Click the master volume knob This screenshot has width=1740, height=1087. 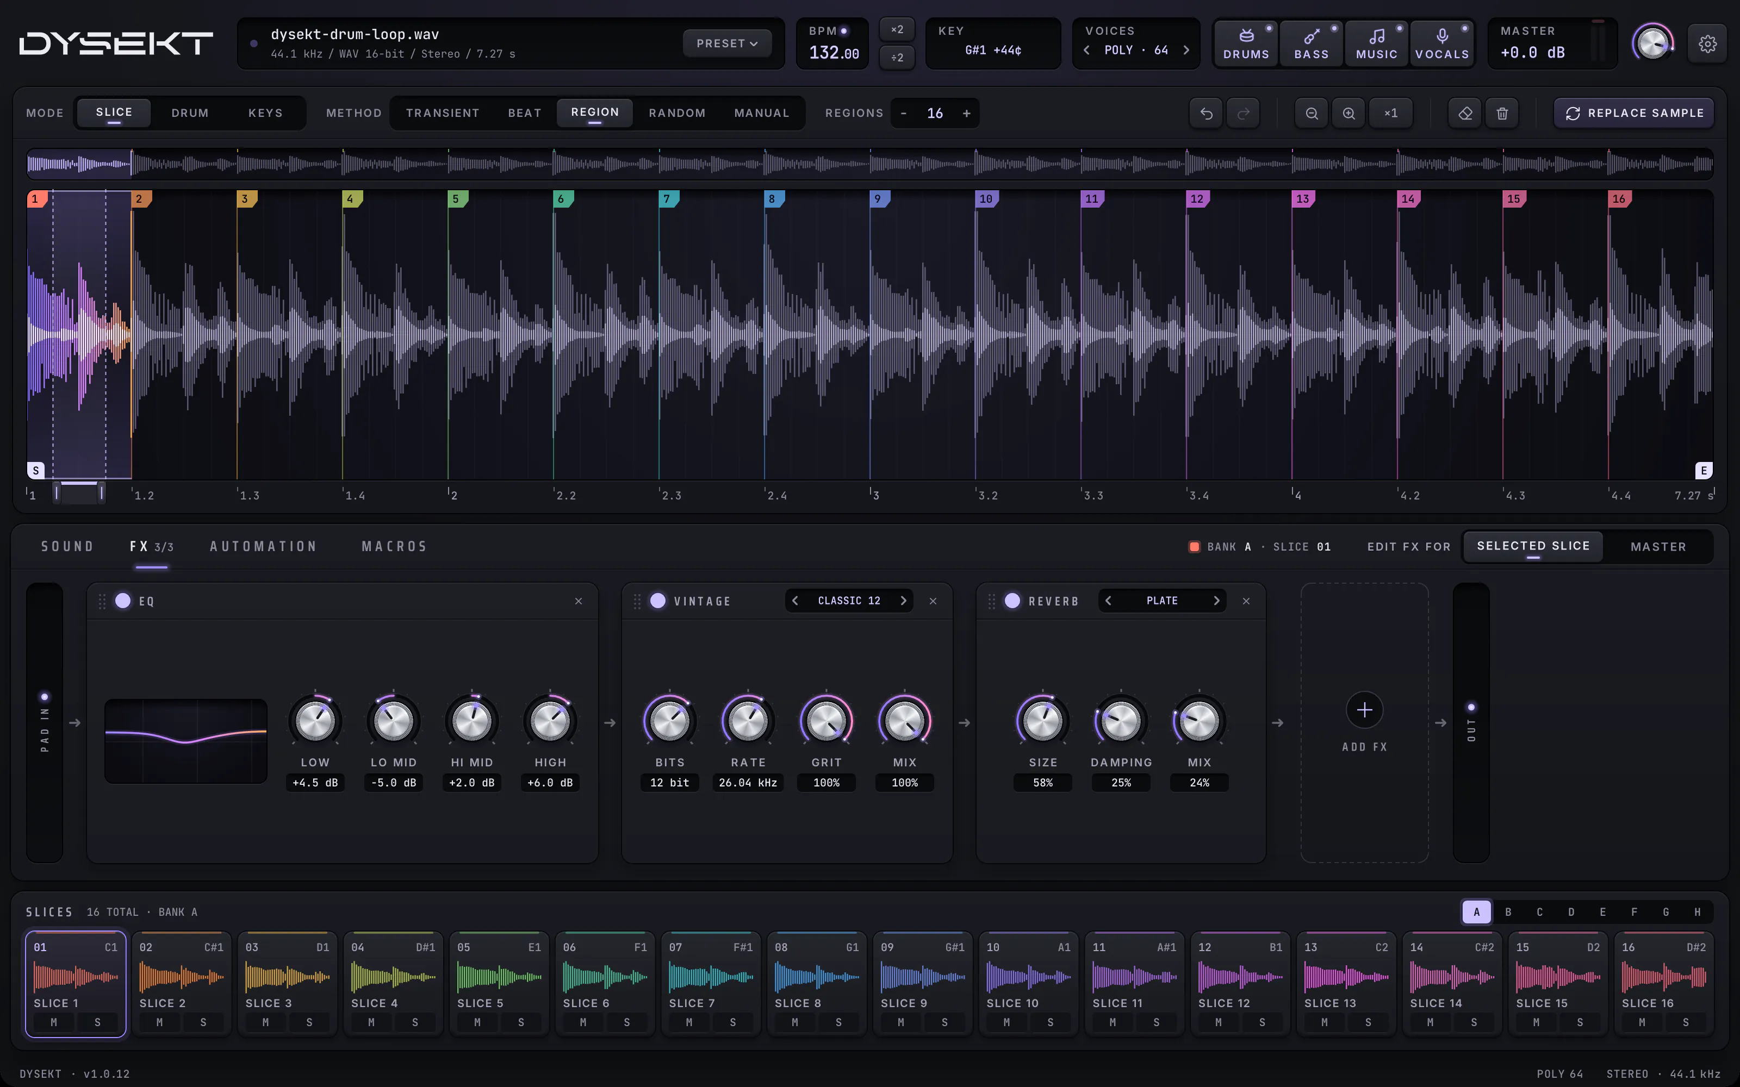pos(1652,44)
